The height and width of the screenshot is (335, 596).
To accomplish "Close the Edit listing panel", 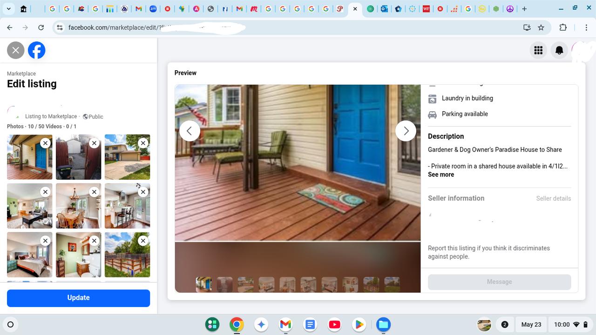I will pyautogui.click(x=16, y=50).
